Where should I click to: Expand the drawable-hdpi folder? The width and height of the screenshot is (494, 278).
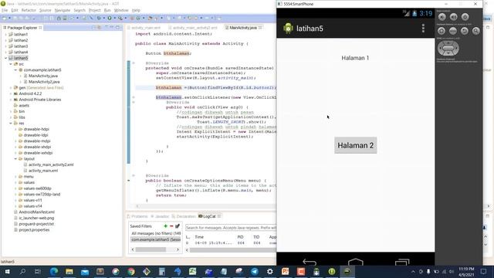(15, 129)
